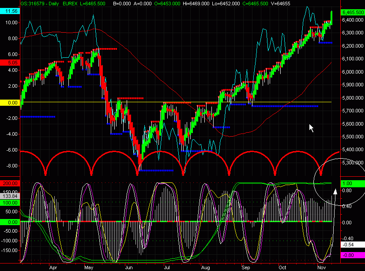
Task: Click the -50.00 oscillator axis label
Action: point(11,231)
